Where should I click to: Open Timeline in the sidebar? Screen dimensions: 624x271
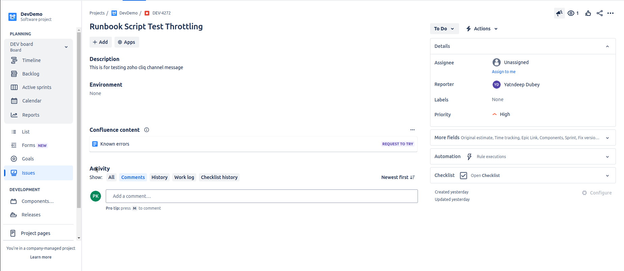pos(31,60)
